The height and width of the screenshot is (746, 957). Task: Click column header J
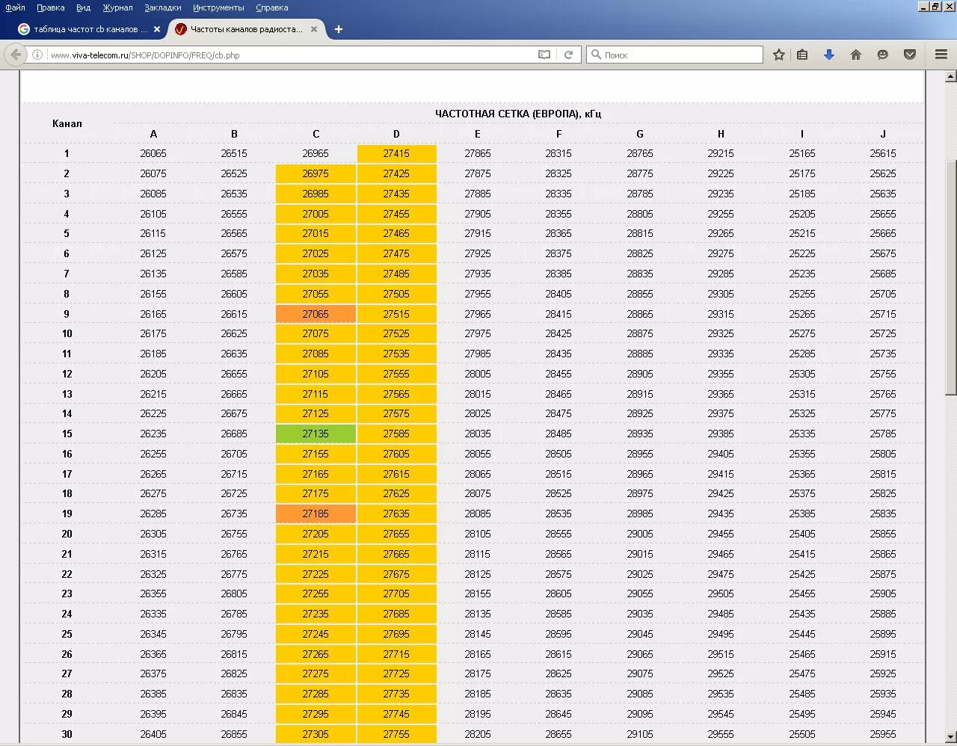883,134
